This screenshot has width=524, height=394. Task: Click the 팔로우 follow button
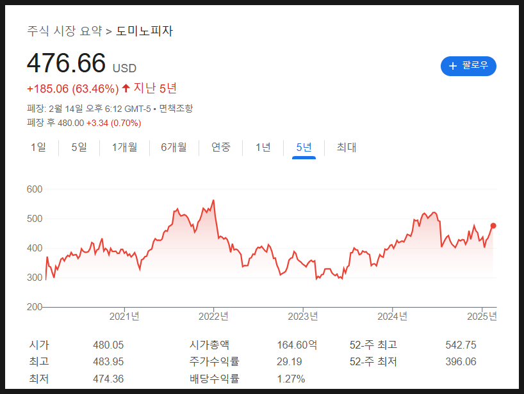[x=468, y=66]
